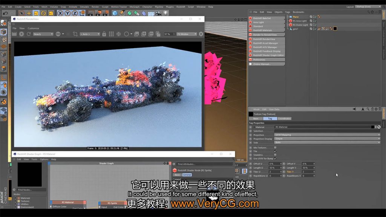Screen dimensions: 386x217
Task: Open Redshift AOV Manager
Action: click(x=267, y=47)
